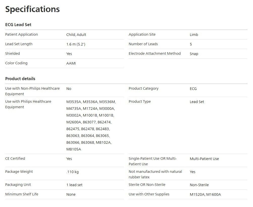253x207 pixels.
Task: Select the 1 lead set value
Action: click(74, 185)
